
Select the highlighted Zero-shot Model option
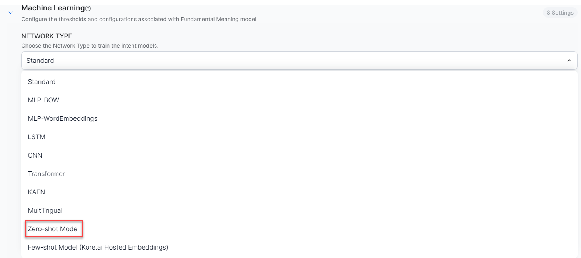53,229
